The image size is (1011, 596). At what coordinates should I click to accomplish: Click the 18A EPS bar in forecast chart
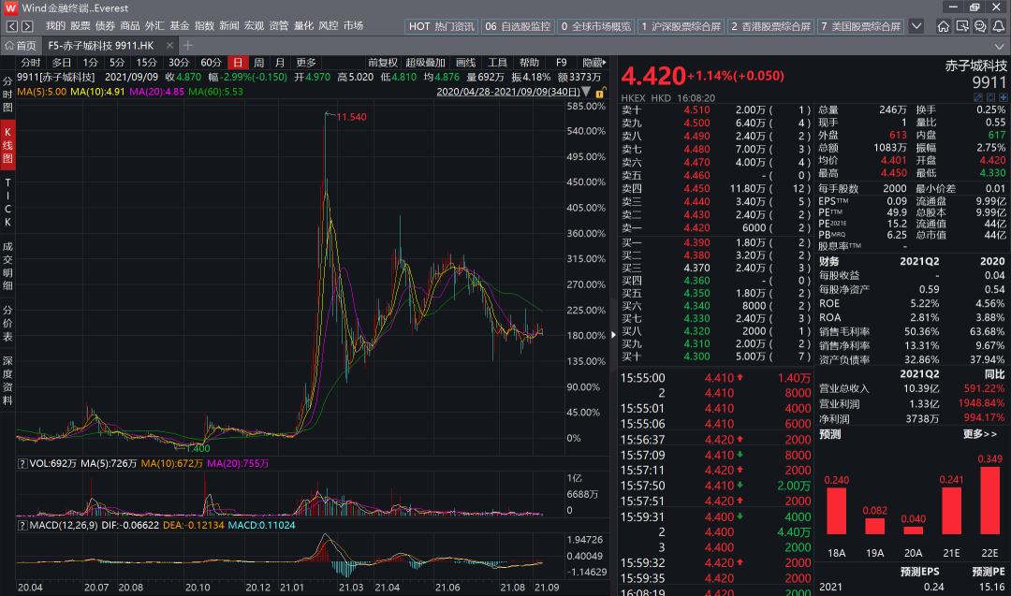[836, 511]
